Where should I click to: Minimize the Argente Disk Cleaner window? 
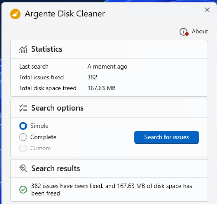click(x=188, y=10)
